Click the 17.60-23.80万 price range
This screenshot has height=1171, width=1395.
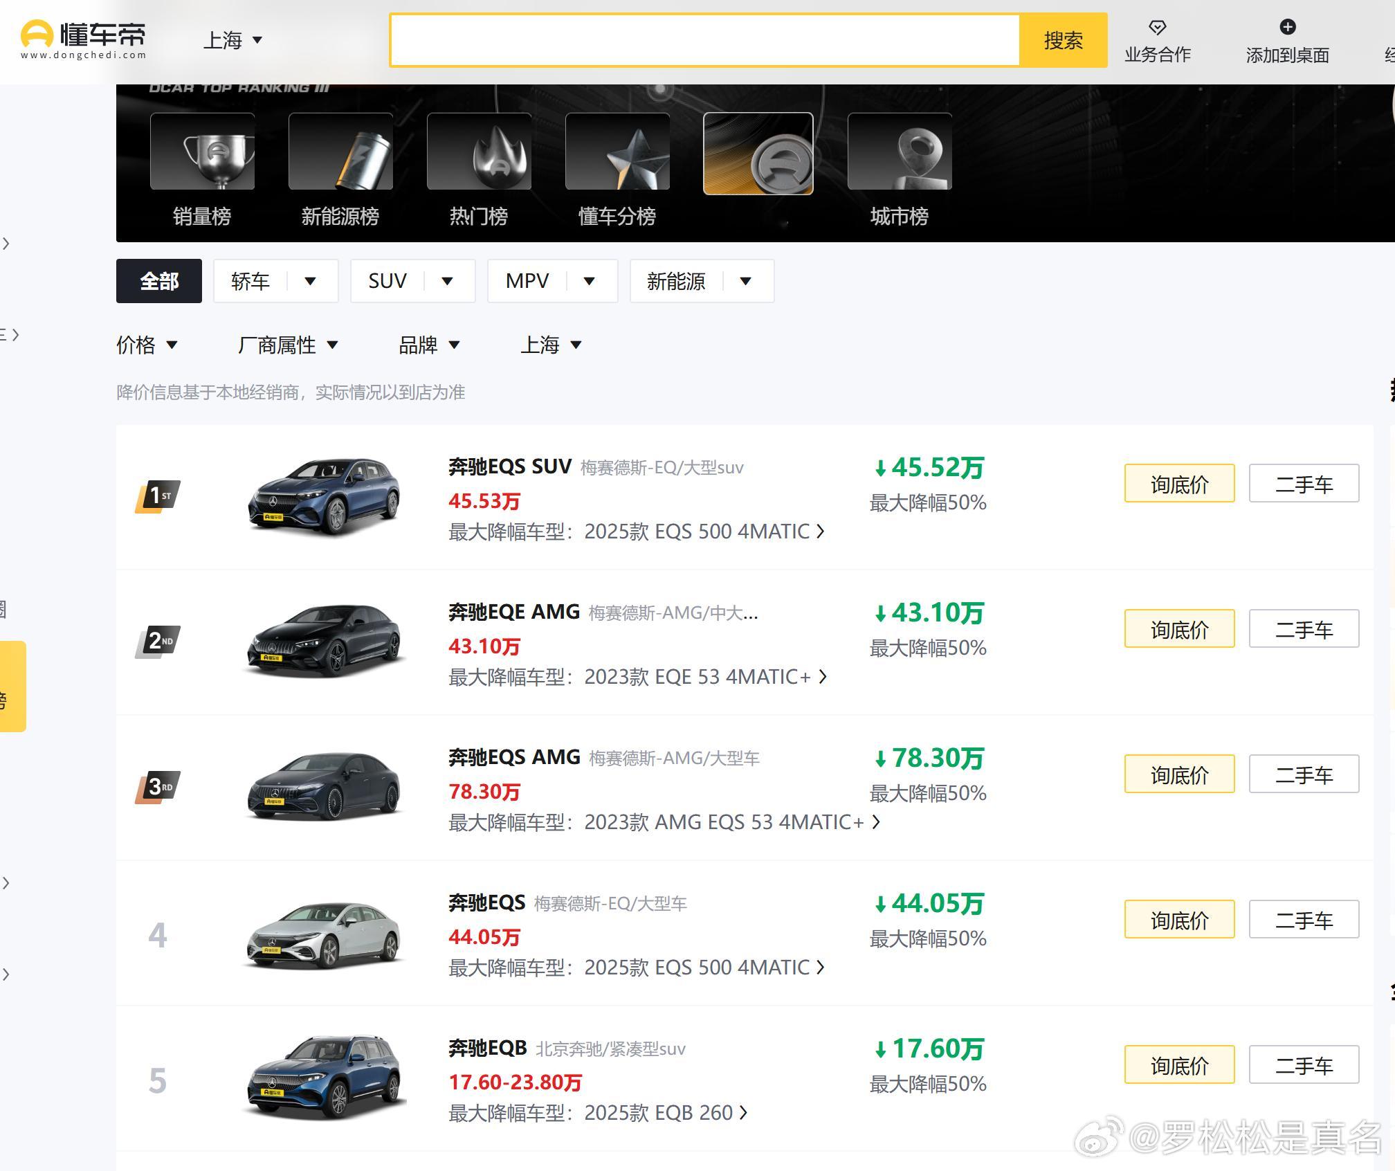[515, 1082]
